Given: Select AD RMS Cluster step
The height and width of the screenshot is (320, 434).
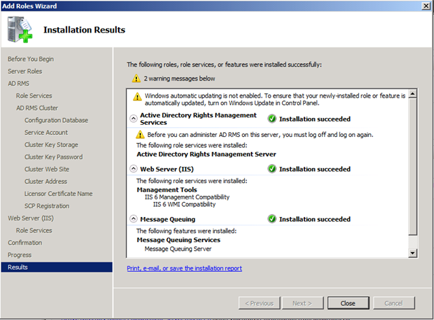Looking at the screenshot, I should pos(37,108).
